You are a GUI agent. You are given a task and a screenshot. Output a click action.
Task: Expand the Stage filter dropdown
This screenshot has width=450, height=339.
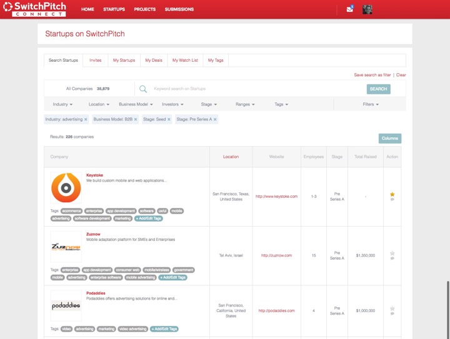[209, 104]
